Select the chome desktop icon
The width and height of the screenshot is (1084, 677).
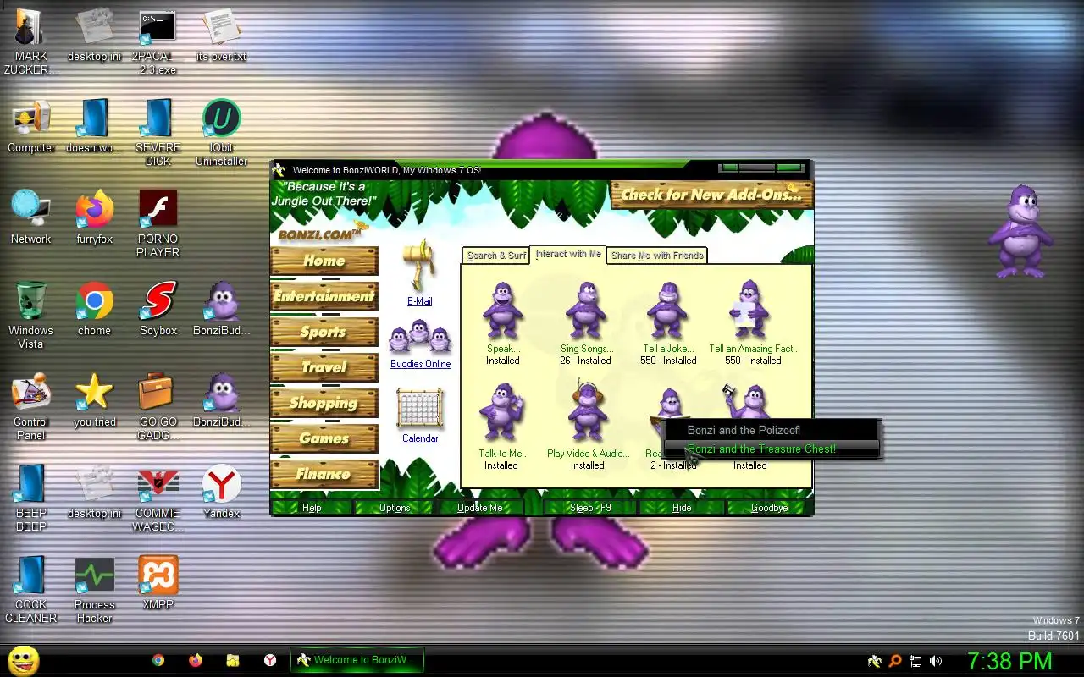pos(94,302)
